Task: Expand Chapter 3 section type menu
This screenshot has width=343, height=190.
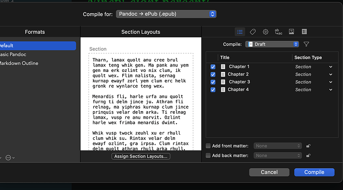Action: (331, 82)
